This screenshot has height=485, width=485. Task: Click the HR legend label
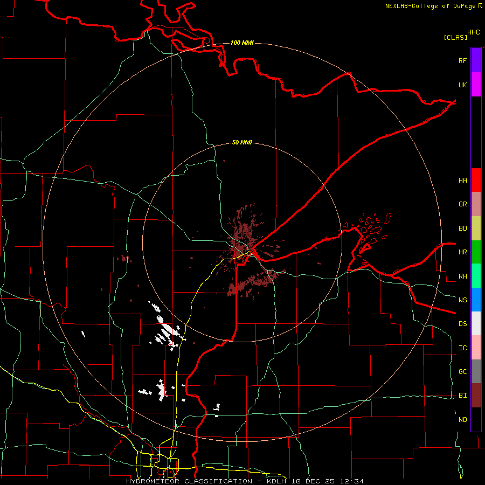pyautogui.click(x=462, y=252)
